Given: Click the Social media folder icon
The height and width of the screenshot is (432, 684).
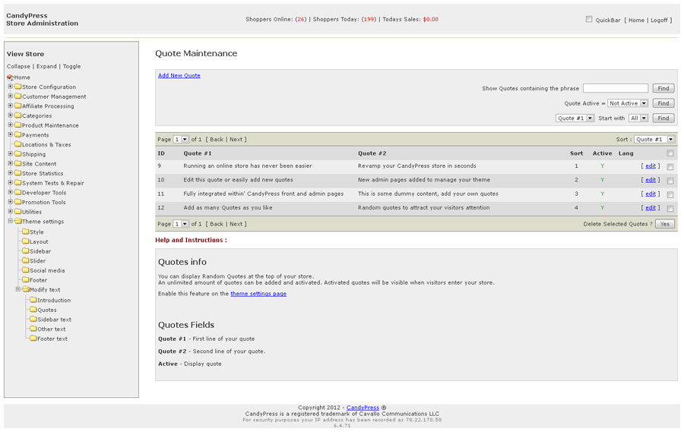Looking at the screenshot, I should pos(26,270).
